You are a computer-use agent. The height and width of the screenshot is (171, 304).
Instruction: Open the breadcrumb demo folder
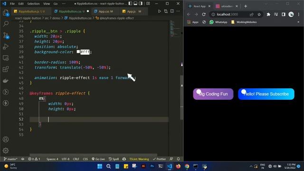(56, 18)
